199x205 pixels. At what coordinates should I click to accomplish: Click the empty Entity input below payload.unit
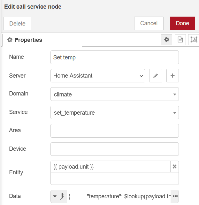tap(114, 178)
